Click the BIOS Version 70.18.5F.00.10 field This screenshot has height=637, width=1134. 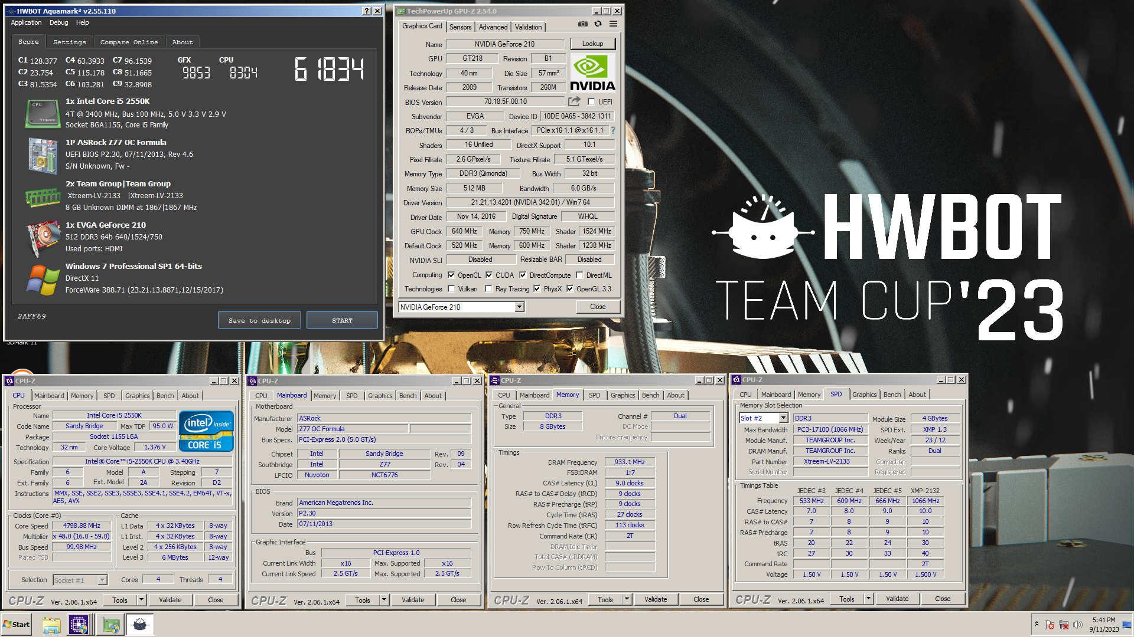[x=506, y=101]
